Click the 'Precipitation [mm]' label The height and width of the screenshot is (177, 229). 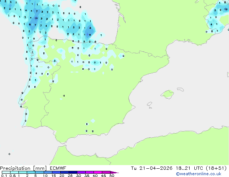click(x=23, y=168)
